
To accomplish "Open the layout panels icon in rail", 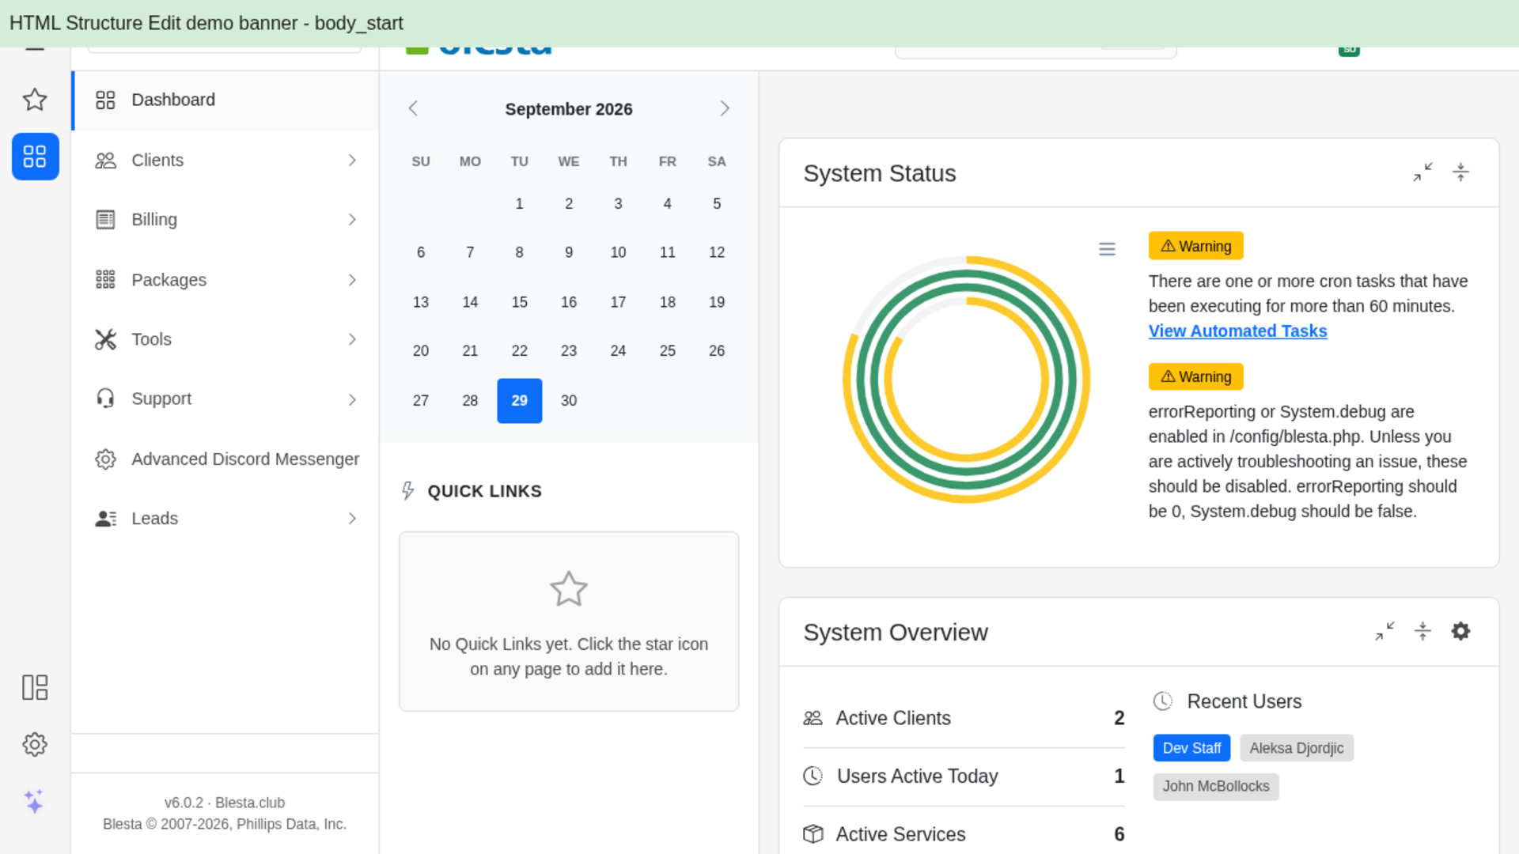I will point(35,687).
